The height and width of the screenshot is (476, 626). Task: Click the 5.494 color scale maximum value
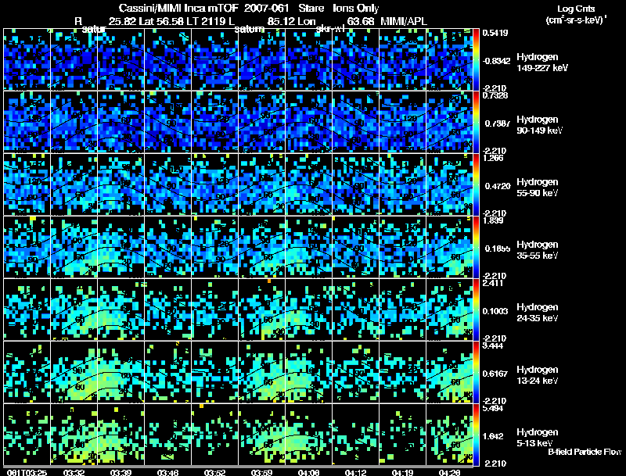pyautogui.click(x=492, y=408)
